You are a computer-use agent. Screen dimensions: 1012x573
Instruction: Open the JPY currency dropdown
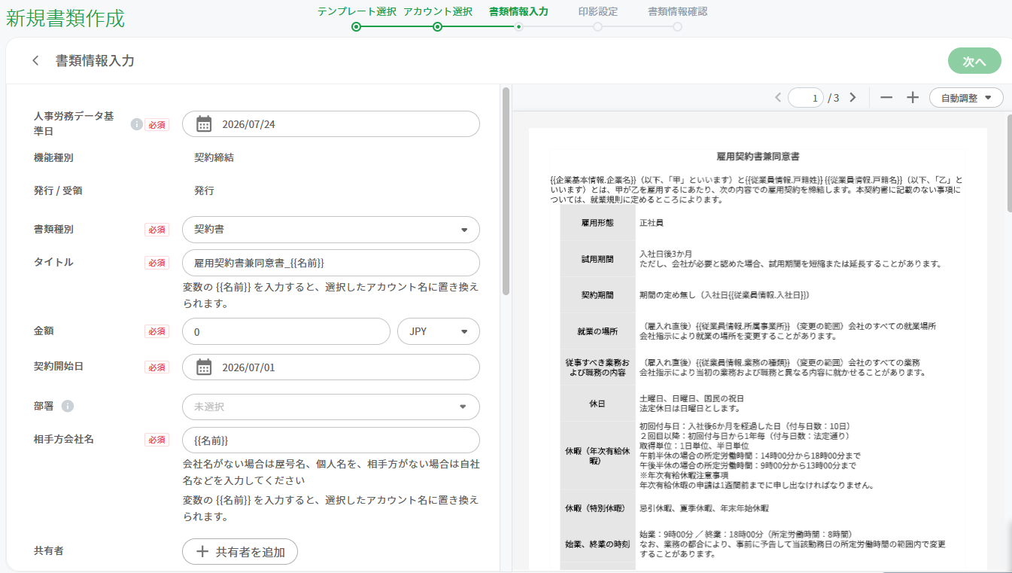tap(439, 331)
